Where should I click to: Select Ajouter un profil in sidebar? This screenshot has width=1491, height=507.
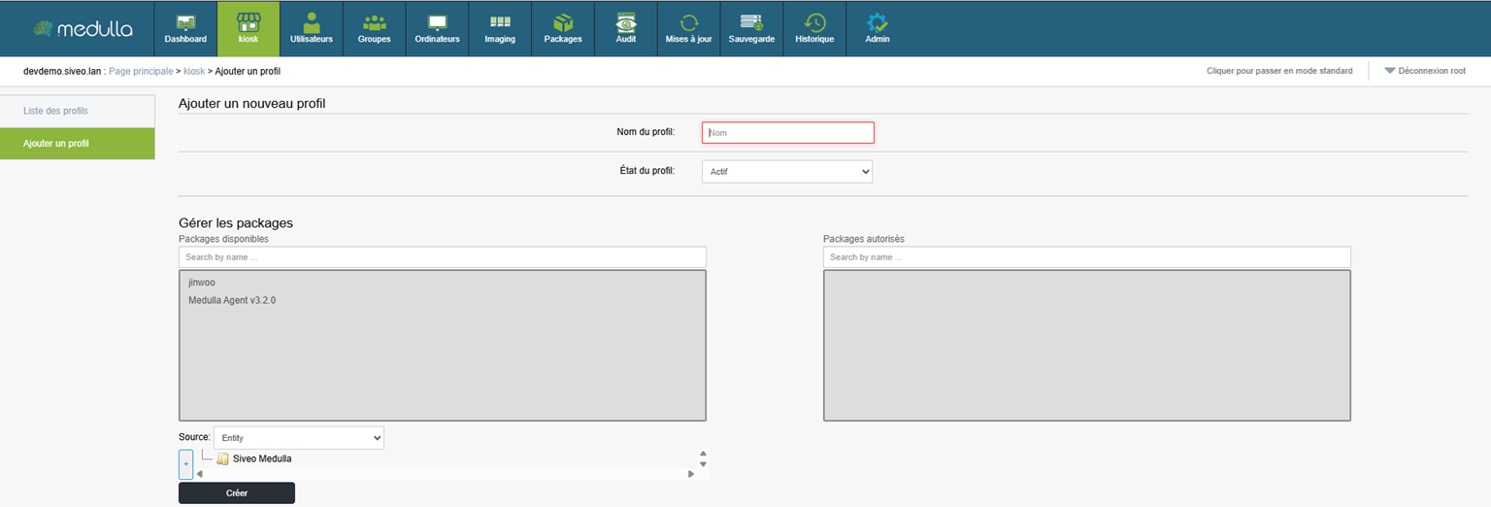tap(78, 143)
